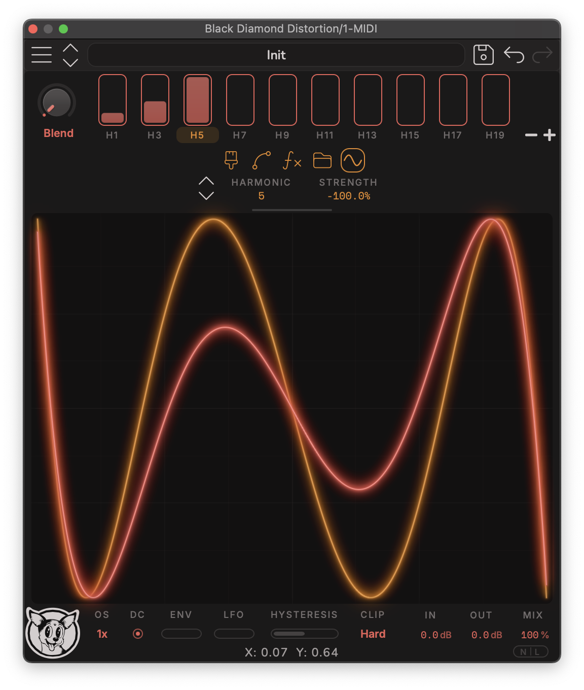This screenshot has width=584, height=690.
Task: Change the oversampling 1x setting
Action: [x=102, y=634]
